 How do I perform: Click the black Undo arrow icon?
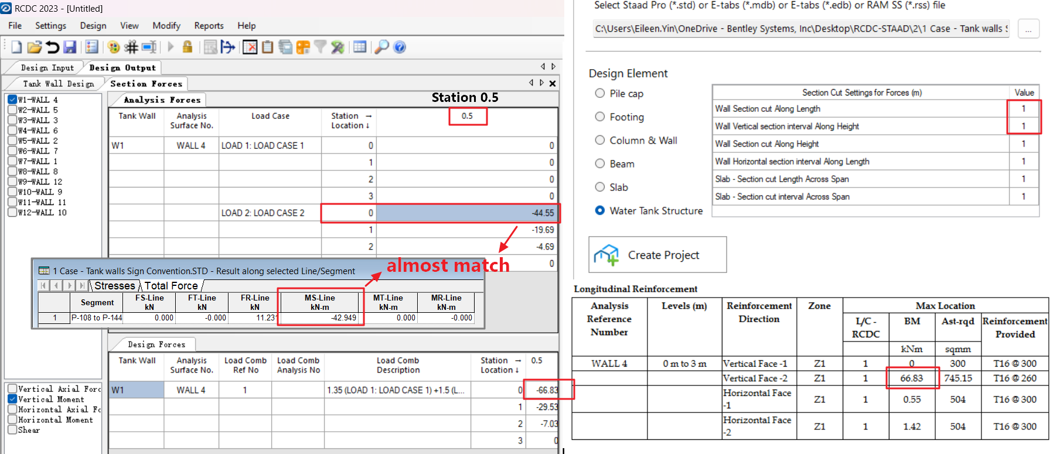(x=53, y=47)
